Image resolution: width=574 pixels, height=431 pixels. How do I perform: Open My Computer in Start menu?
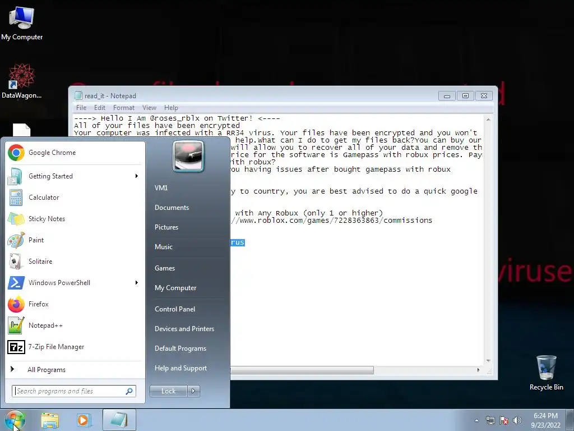coord(175,288)
